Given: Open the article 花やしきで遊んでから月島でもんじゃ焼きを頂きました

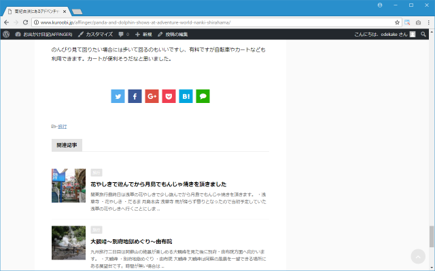Looking at the screenshot, I should [x=158, y=184].
